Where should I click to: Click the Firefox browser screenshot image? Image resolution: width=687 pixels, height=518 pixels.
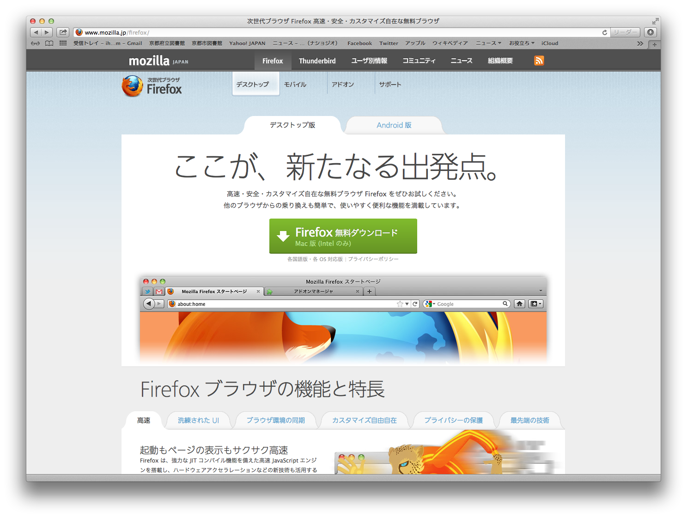tap(343, 320)
